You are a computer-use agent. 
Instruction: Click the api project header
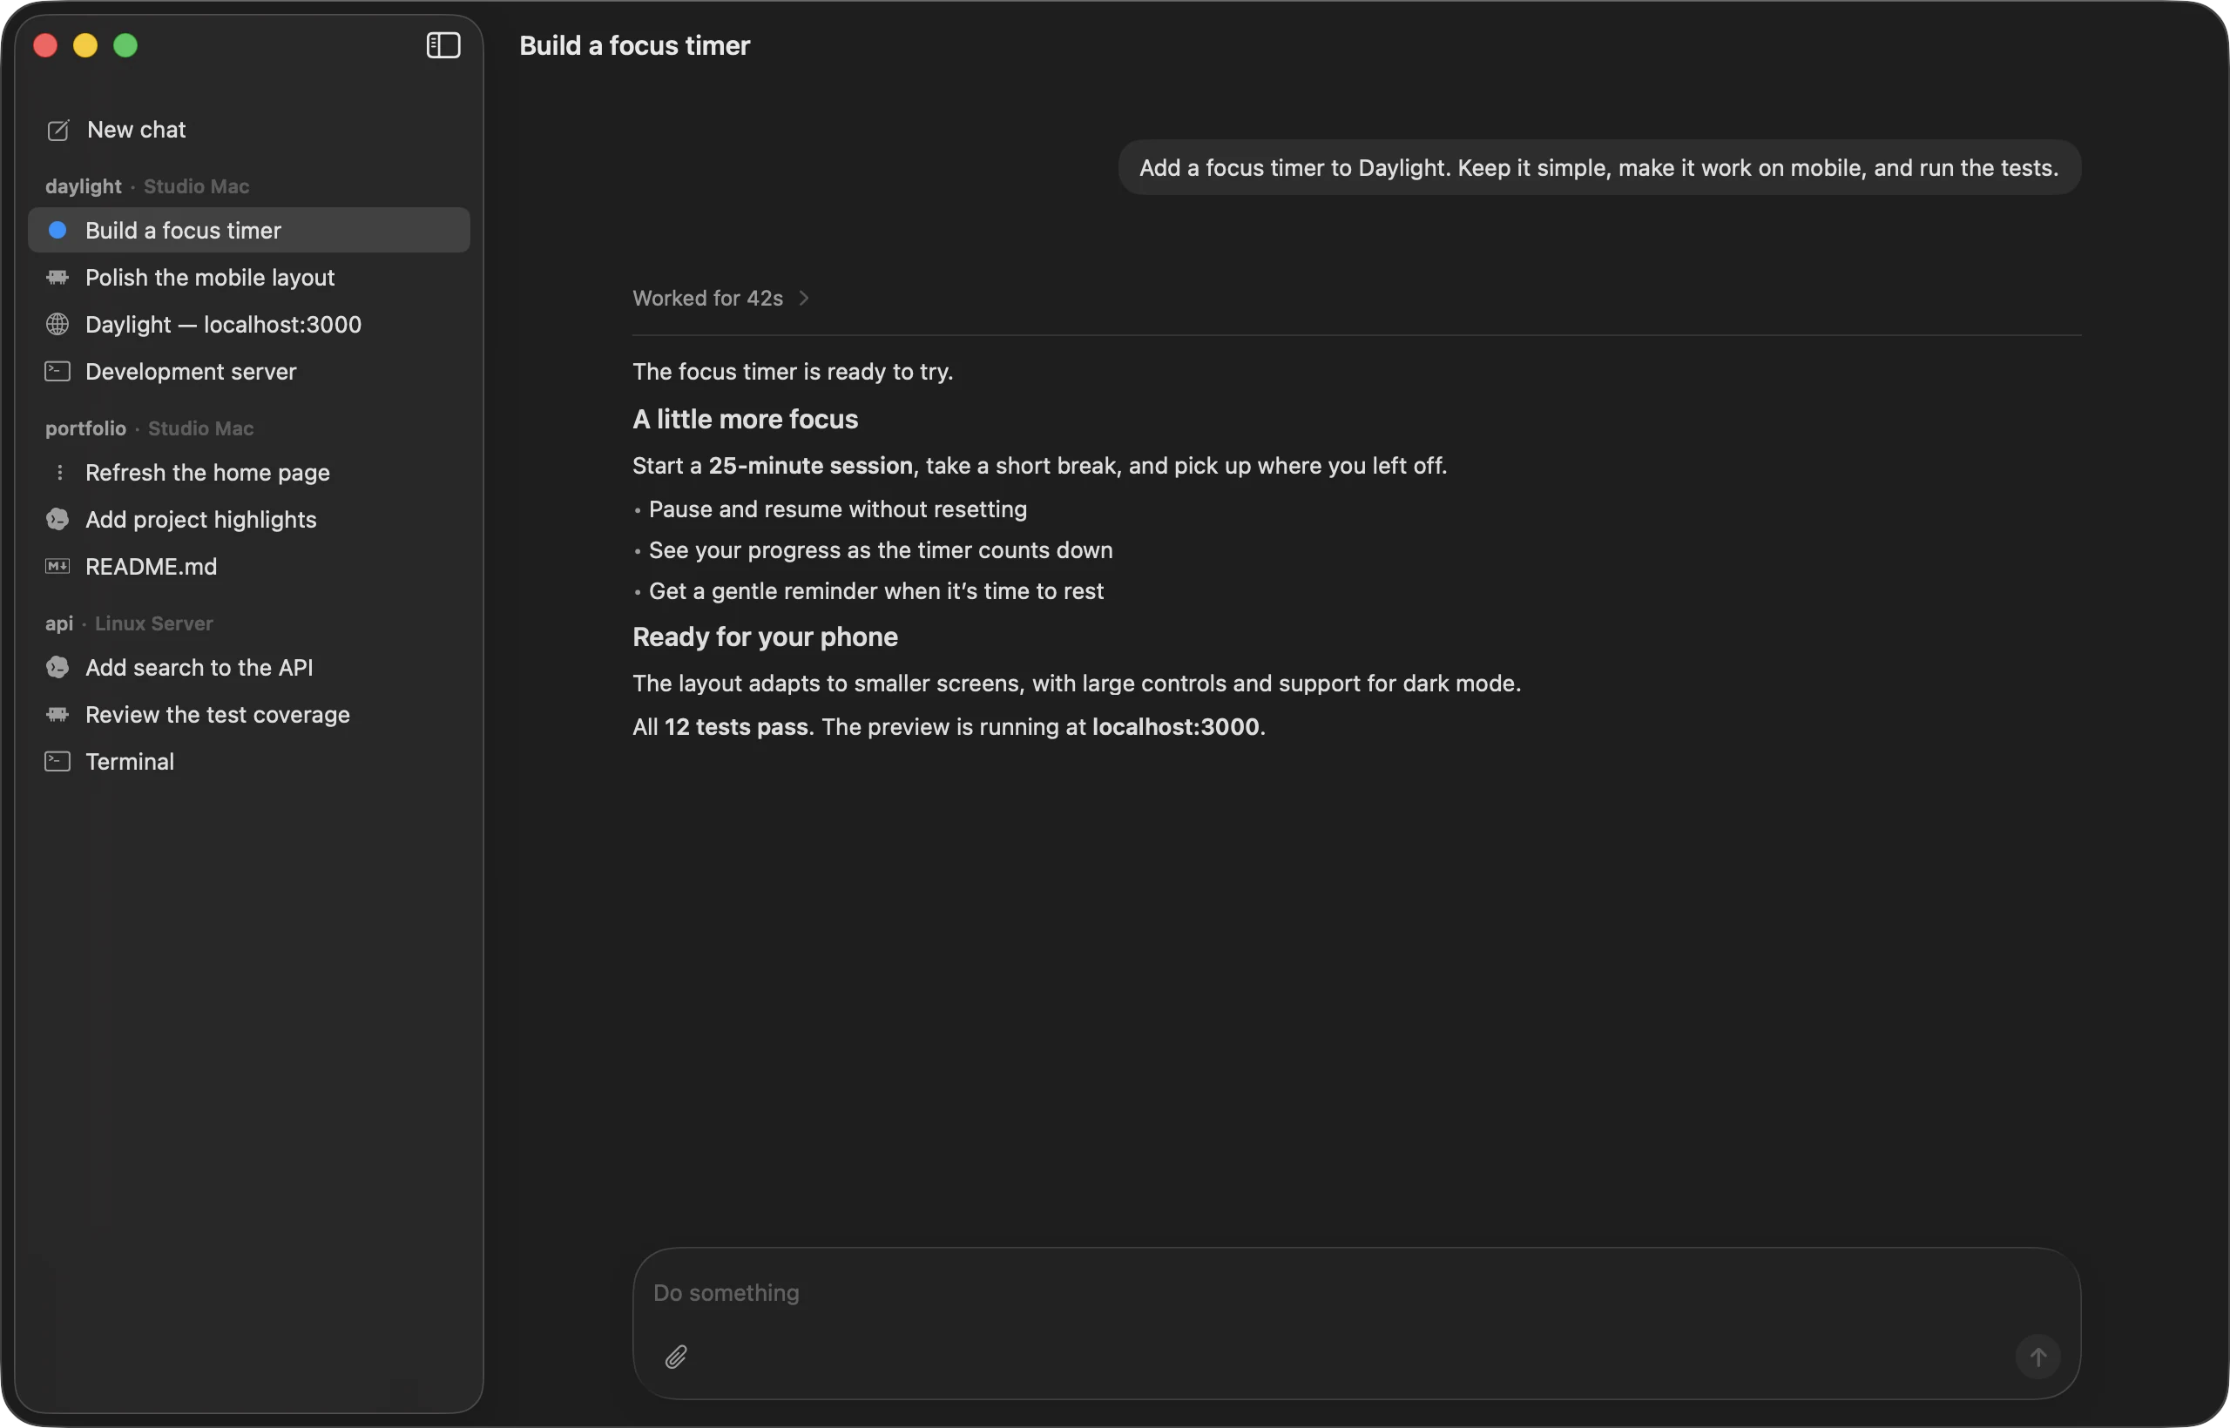click(58, 624)
